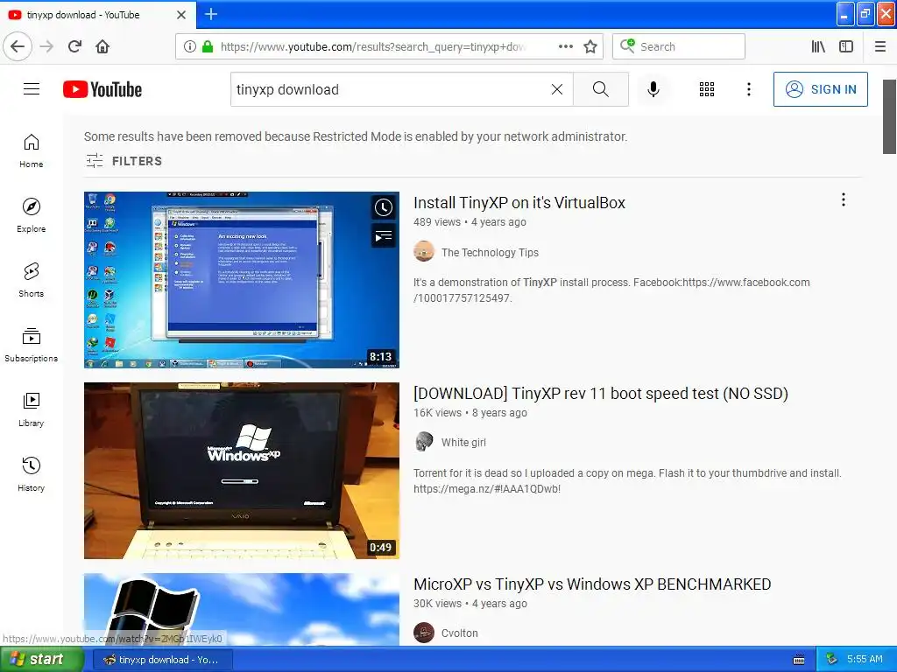Image resolution: width=897 pixels, height=672 pixels.
Task: Click Cvolton channel avatar
Action: (424, 633)
